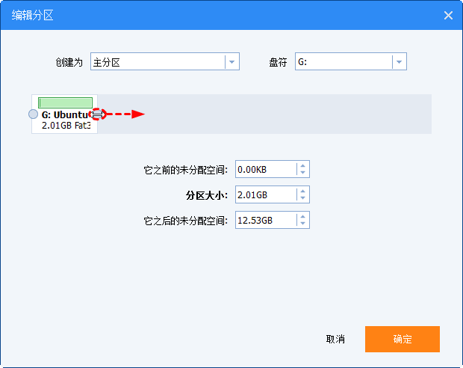463x368 pixels.
Task: Click the empty unallocated space right of the partition
Action: coord(284,114)
